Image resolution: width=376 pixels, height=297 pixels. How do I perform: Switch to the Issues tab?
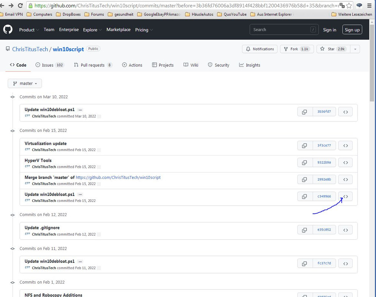(x=50, y=65)
